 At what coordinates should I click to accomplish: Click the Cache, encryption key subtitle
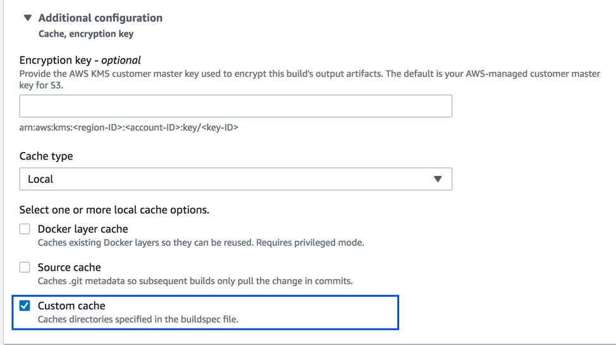pos(86,34)
